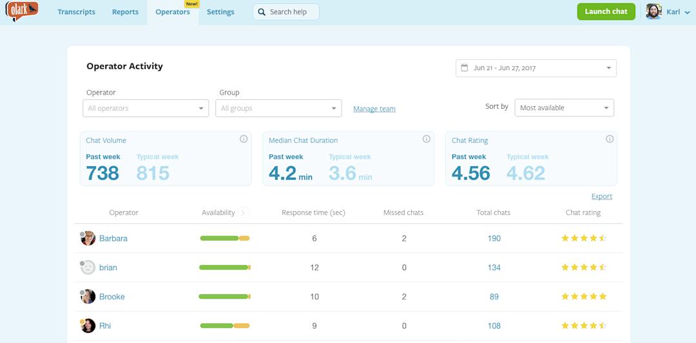Click the past week duration 4.2 min
The width and height of the screenshot is (696, 343).
pyautogui.click(x=291, y=173)
